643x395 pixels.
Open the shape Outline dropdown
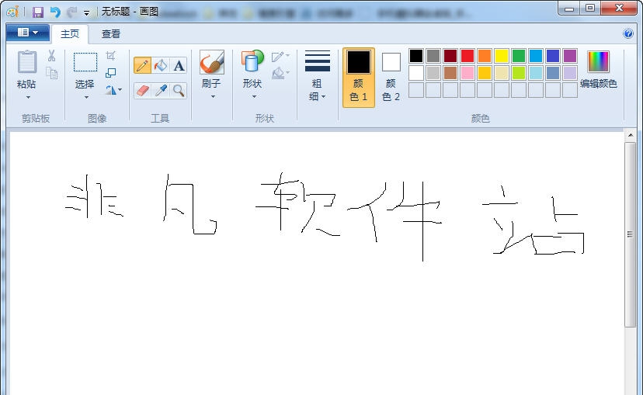point(280,56)
